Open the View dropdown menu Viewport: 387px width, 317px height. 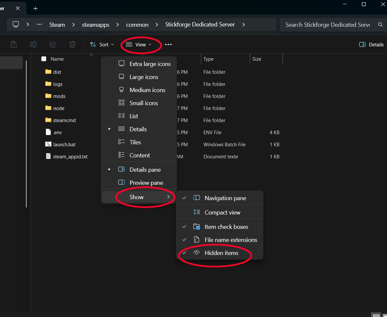(138, 44)
